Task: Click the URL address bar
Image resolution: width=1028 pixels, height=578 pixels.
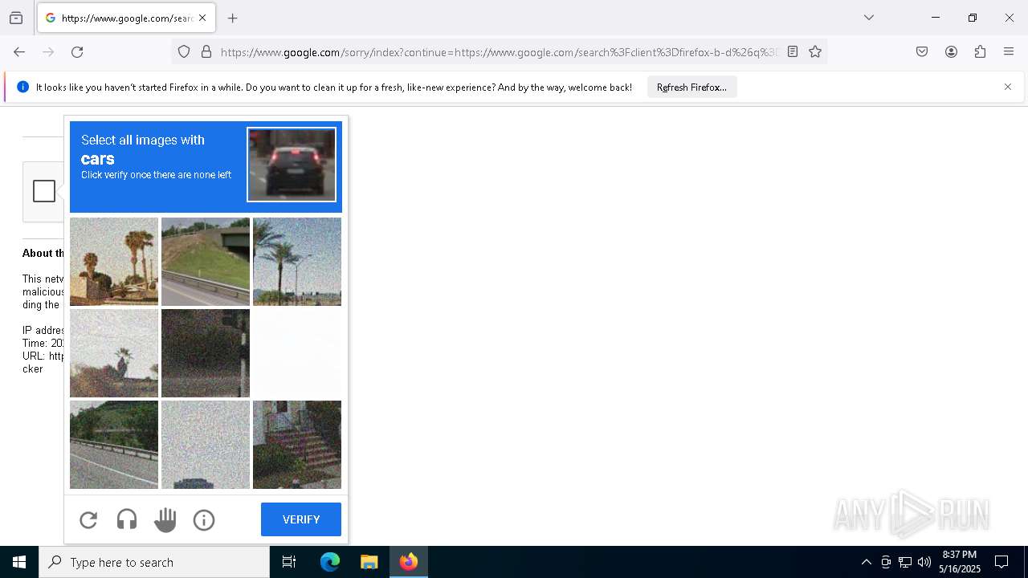Action: pyautogui.click(x=498, y=52)
